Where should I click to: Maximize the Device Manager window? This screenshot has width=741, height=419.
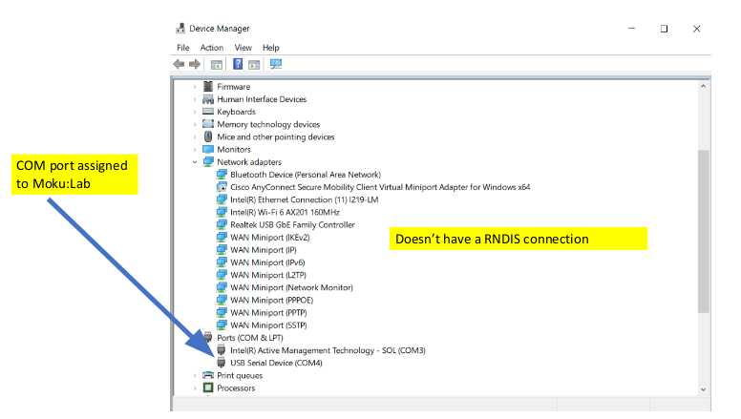(x=664, y=29)
